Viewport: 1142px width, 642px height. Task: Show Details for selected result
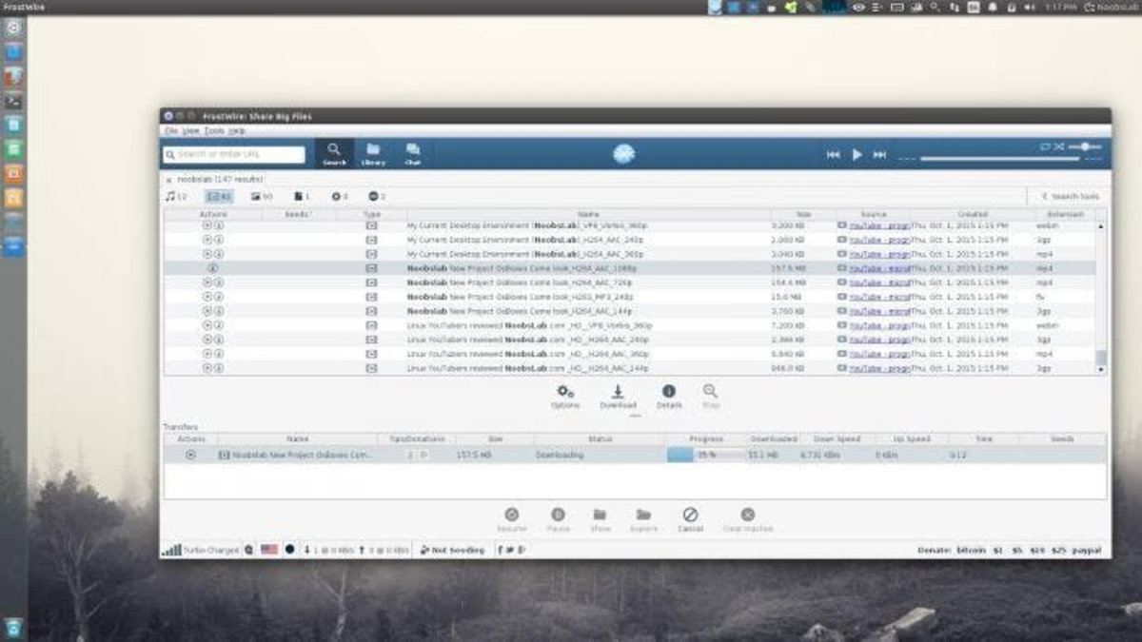coord(669,396)
